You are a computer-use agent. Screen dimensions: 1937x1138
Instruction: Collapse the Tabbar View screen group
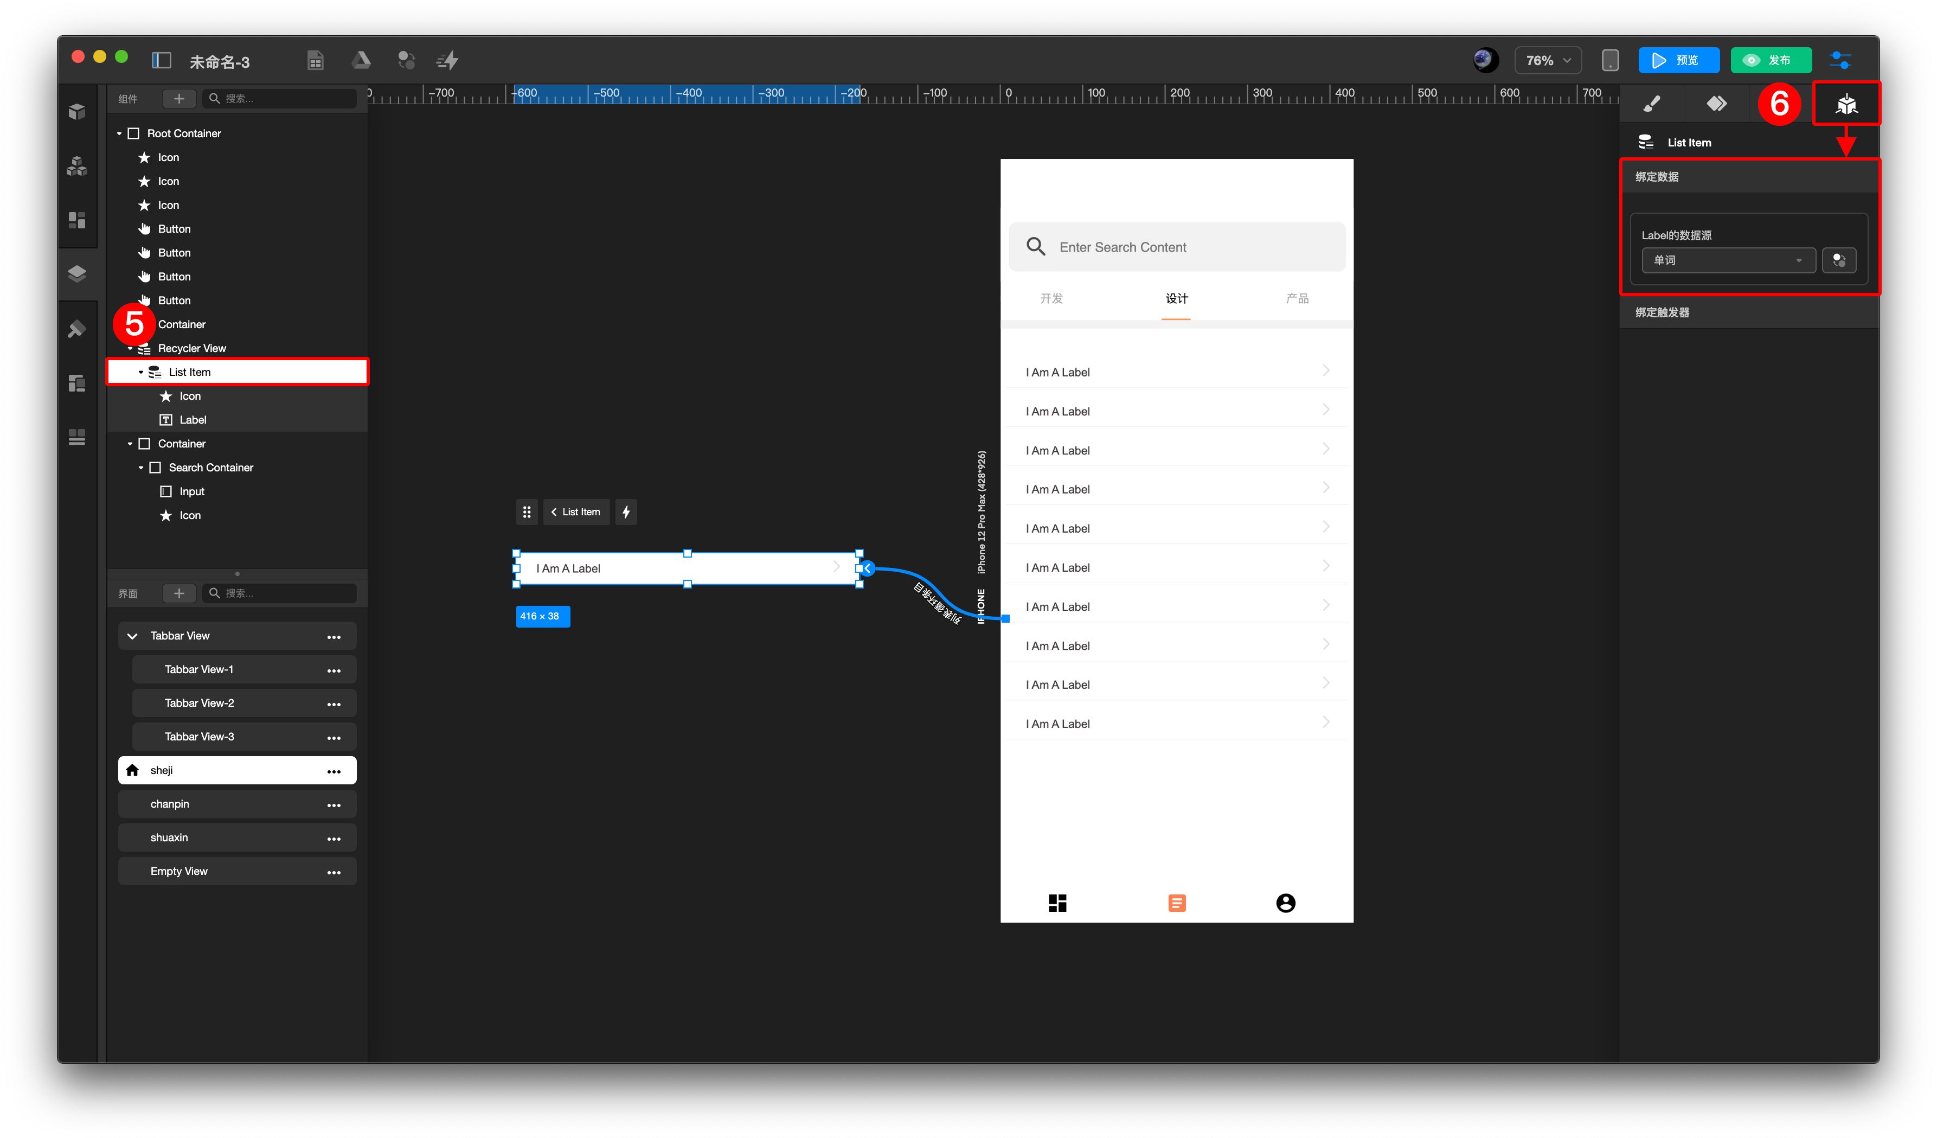132,636
